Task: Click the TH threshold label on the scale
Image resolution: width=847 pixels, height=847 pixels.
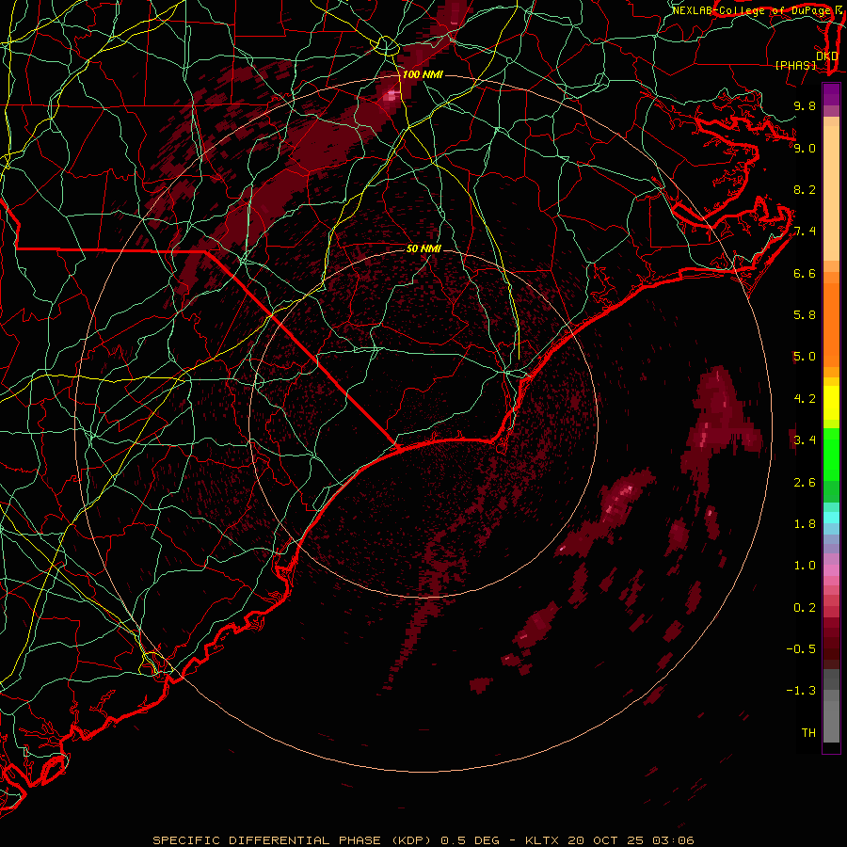Action: click(x=808, y=733)
